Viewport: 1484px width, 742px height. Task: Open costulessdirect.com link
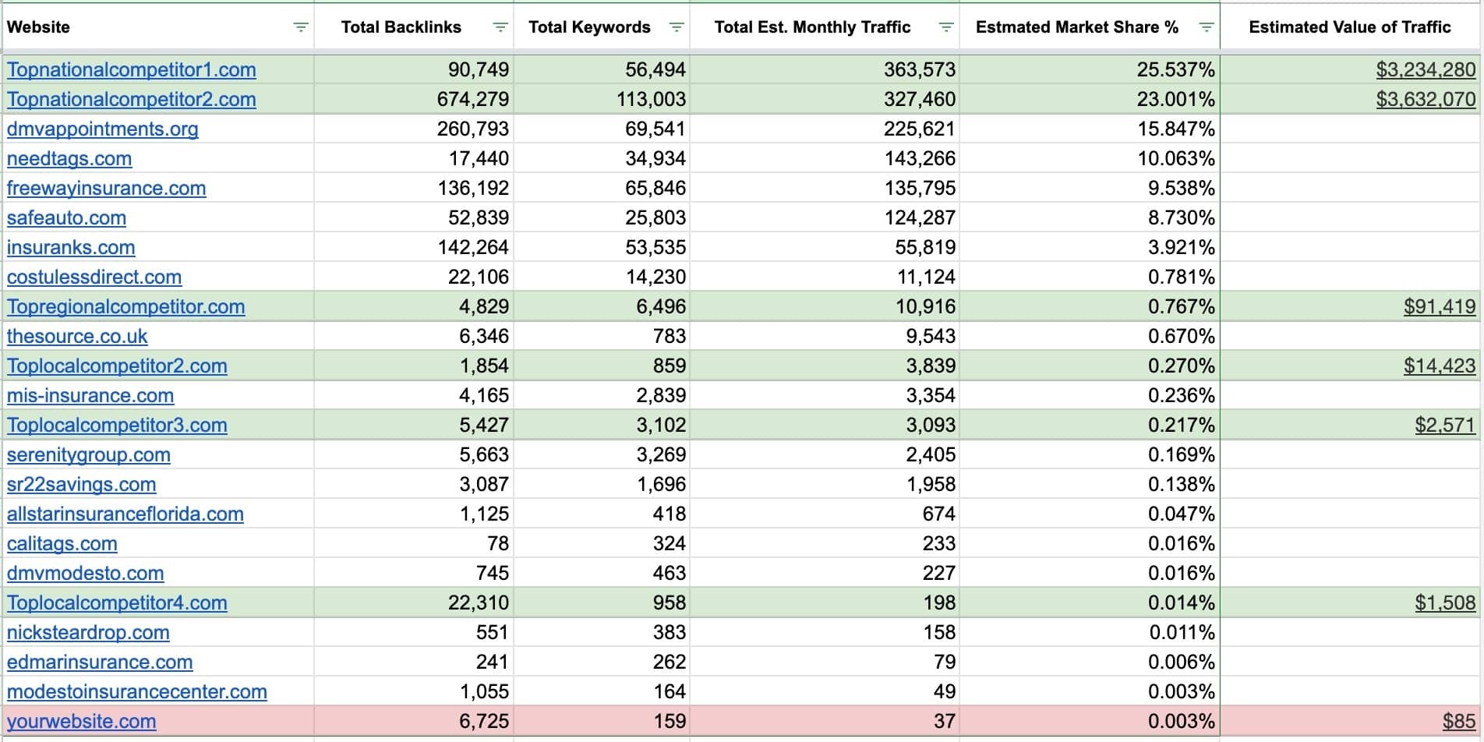(94, 277)
